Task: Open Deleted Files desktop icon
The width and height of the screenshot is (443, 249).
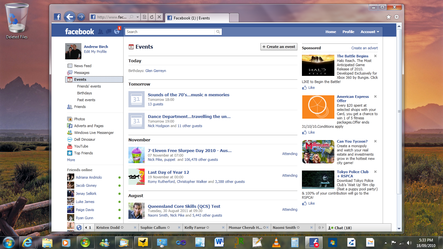Action: coord(17,21)
